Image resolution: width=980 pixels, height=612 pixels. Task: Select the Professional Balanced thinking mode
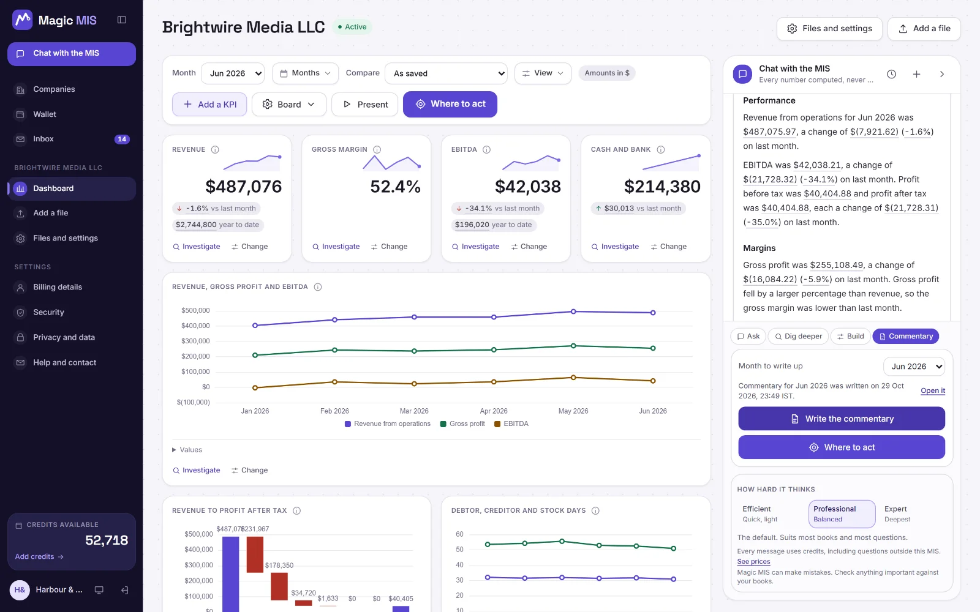(842, 514)
